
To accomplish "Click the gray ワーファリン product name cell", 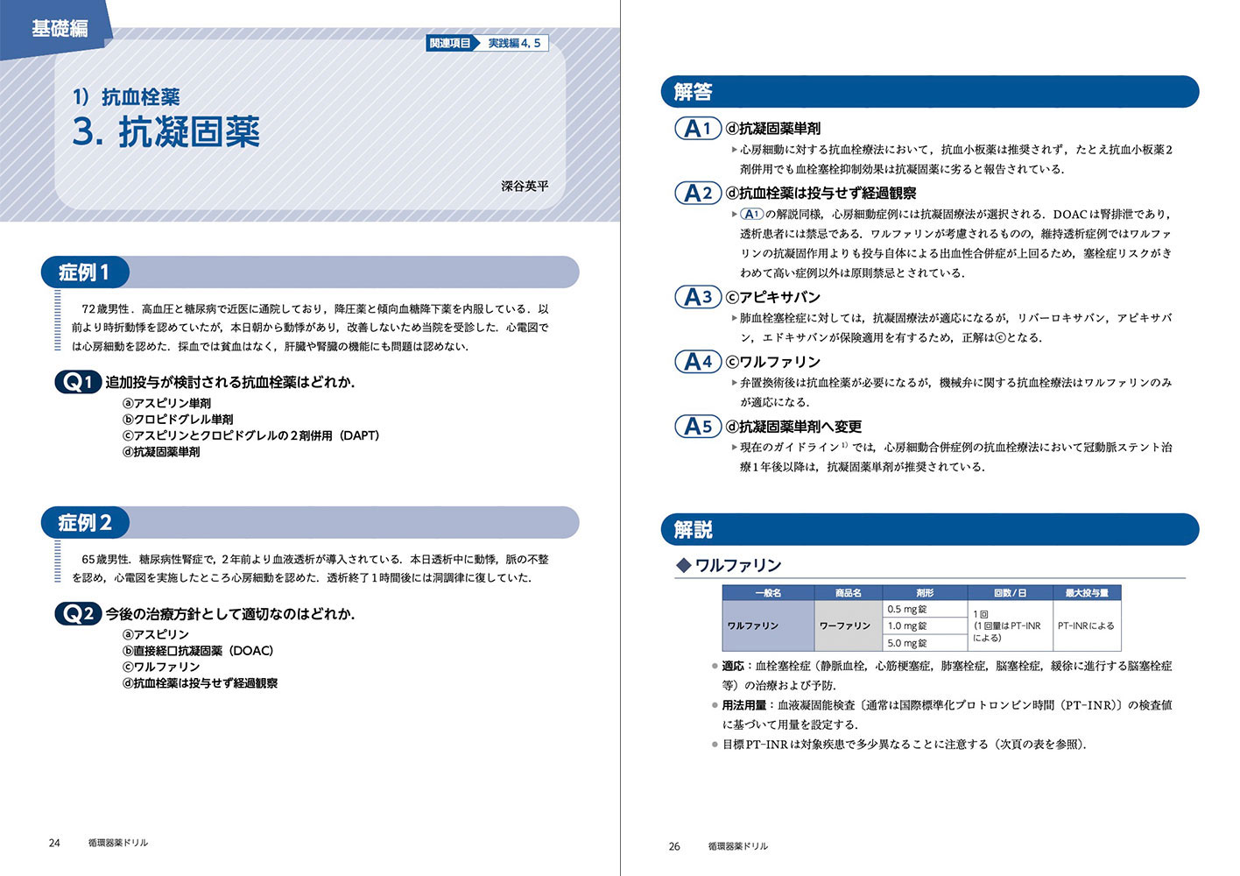I will [847, 626].
